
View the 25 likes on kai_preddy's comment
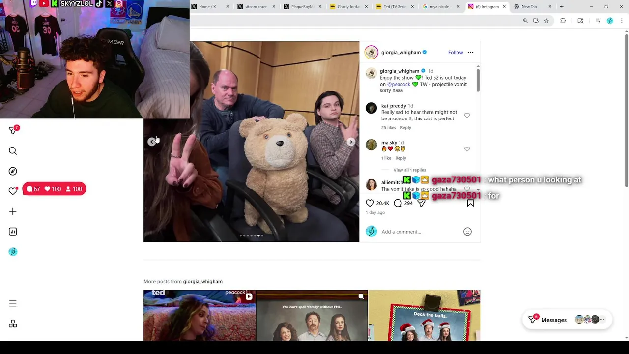389,128
